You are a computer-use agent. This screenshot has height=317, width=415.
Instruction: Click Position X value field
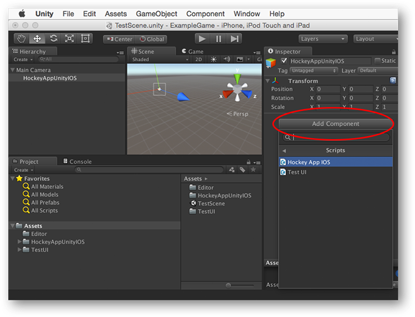click(328, 89)
